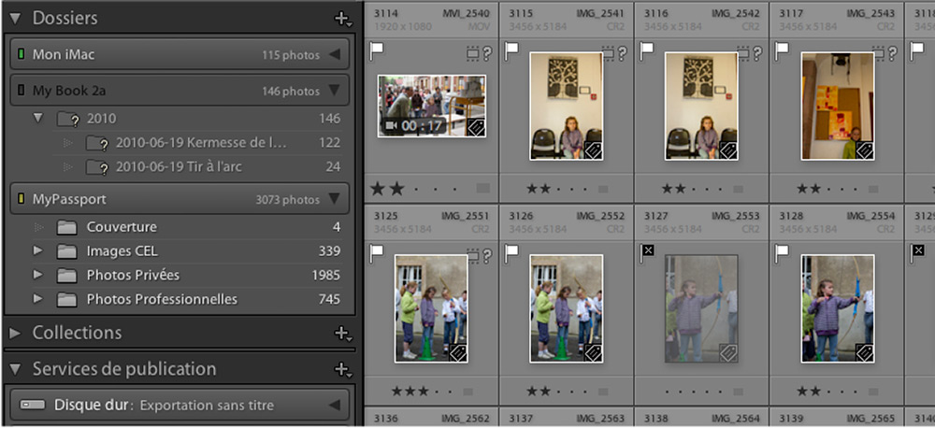
Task: Click the hard drive icon next to Disque dur
Action: (32, 406)
